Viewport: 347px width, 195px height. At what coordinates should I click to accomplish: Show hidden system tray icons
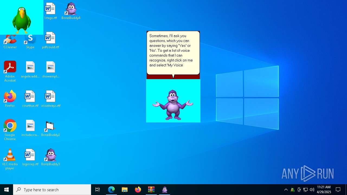[x=286, y=190]
